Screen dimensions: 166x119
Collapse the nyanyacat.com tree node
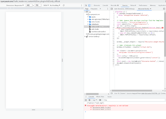click(86, 14)
